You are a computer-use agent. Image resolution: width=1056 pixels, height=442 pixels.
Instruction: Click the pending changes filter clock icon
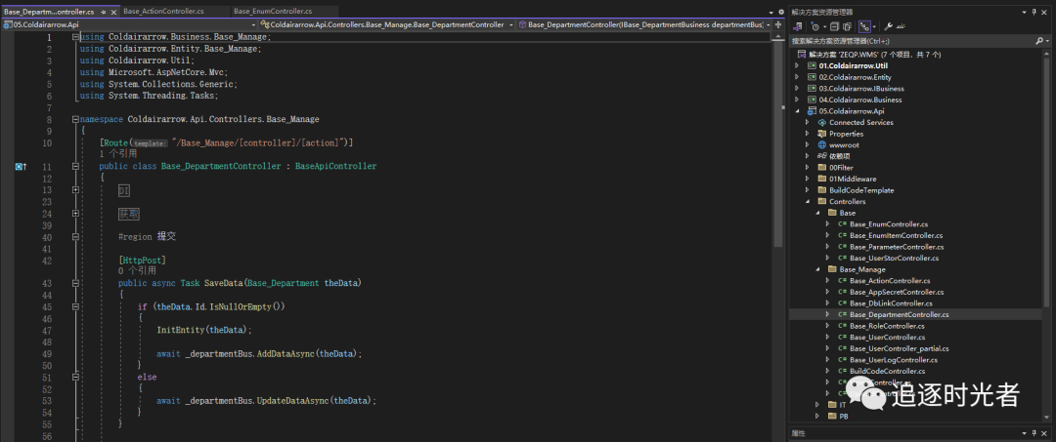[x=816, y=27]
